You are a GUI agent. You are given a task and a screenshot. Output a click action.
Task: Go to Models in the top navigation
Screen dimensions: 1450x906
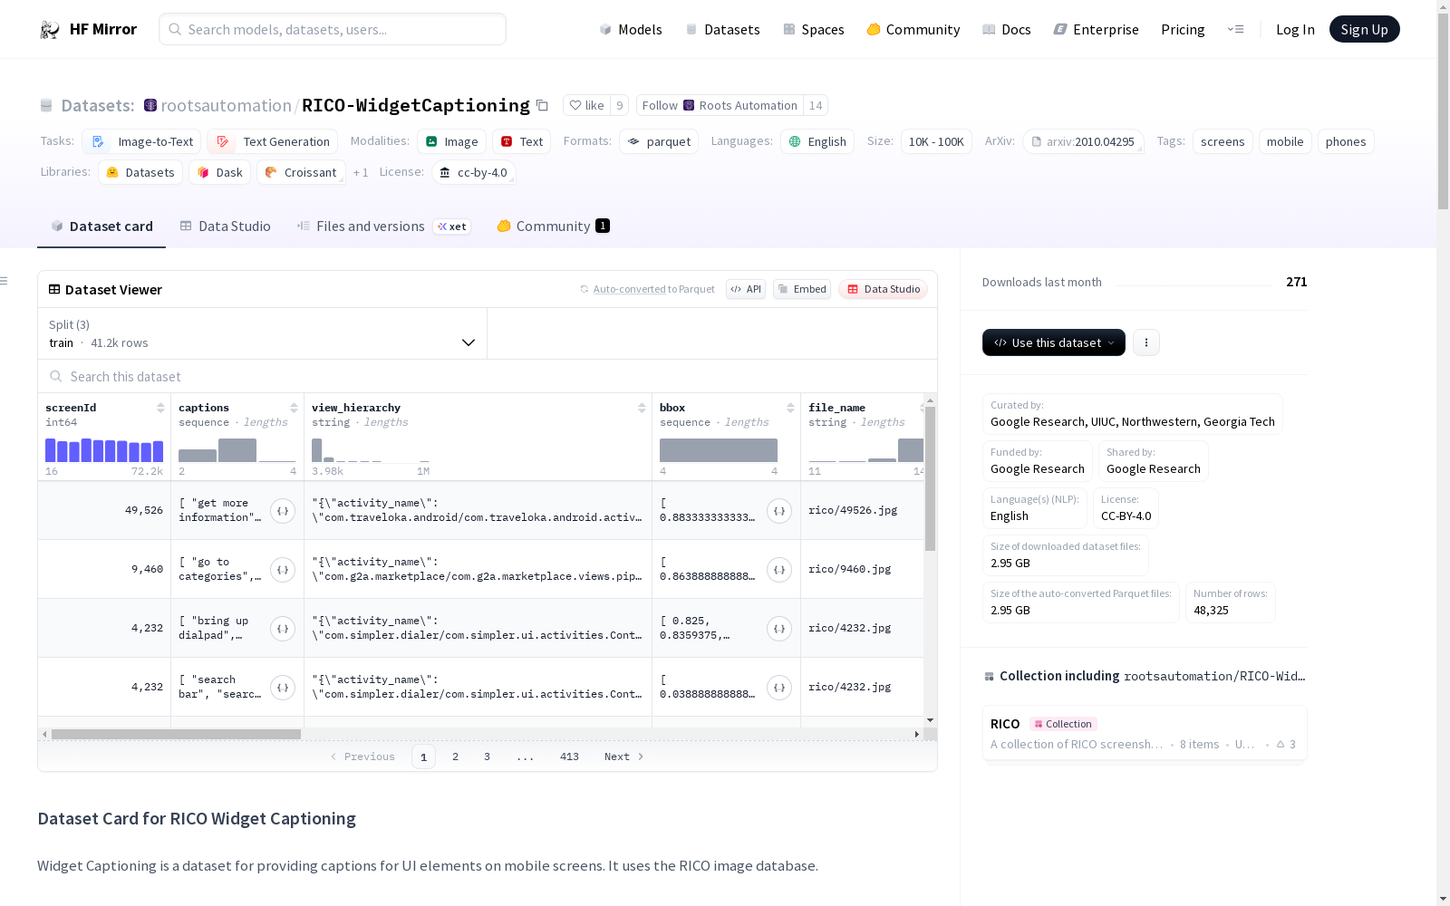click(x=631, y=29)
